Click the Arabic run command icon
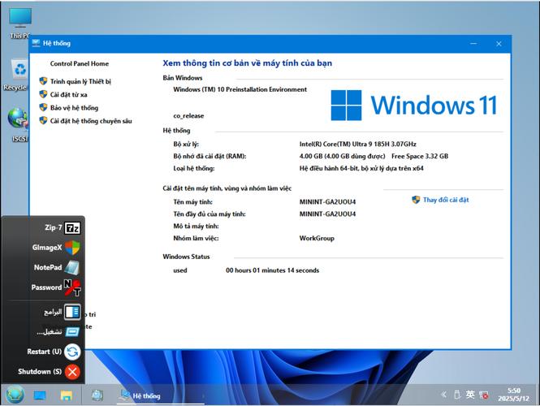Viewport: 540px width, 406px height. (x=72, y=332)
